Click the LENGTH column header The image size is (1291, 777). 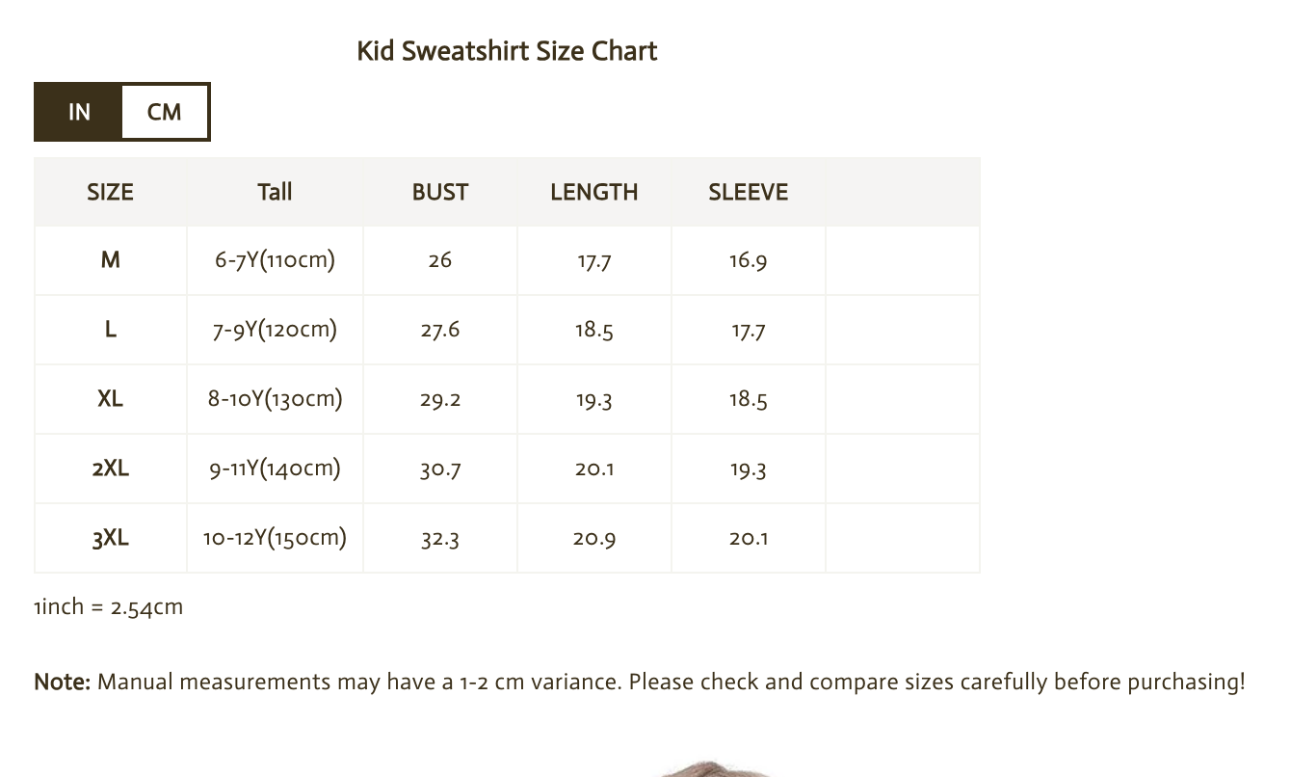pyautogui.click(x=593, y=192)
